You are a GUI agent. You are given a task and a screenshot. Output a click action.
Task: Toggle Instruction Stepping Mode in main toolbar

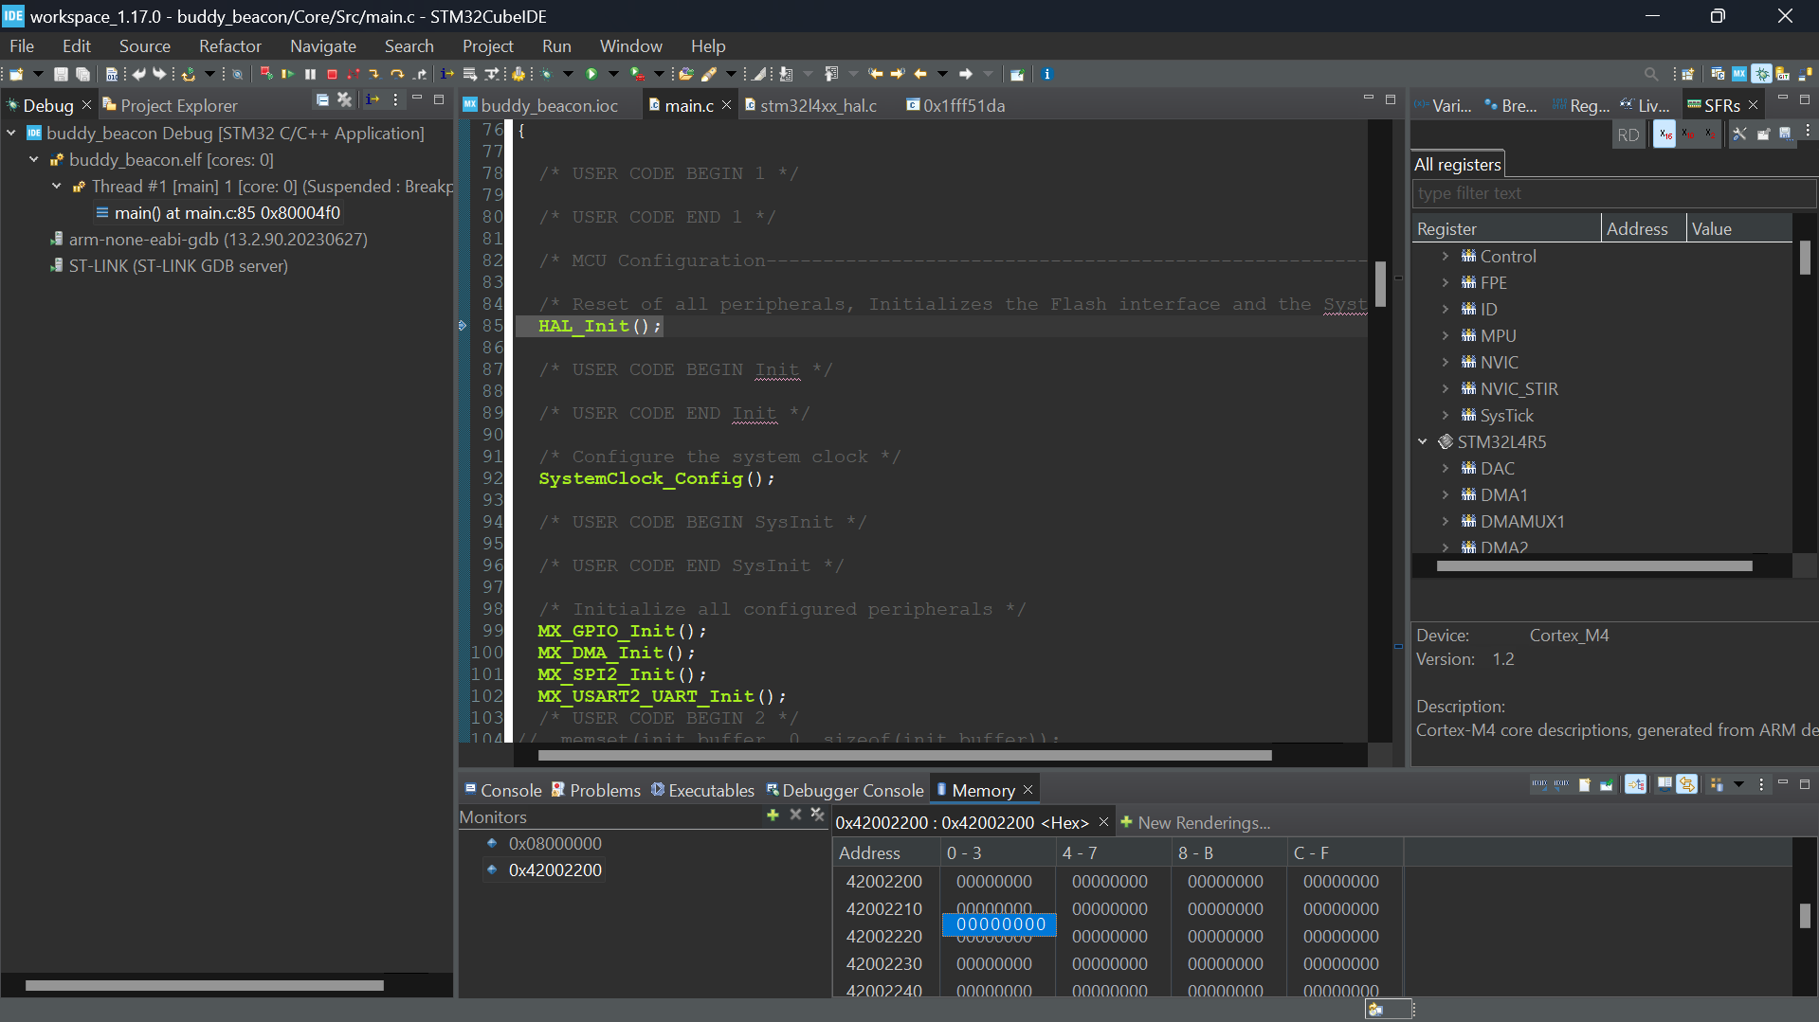click(x=446, y=74)
